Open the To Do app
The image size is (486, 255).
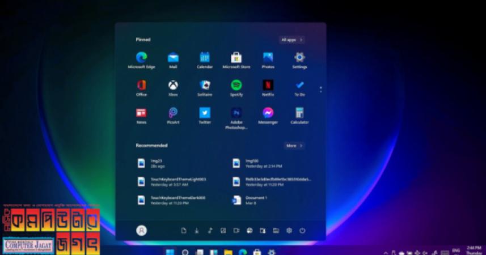click(299, 88)
